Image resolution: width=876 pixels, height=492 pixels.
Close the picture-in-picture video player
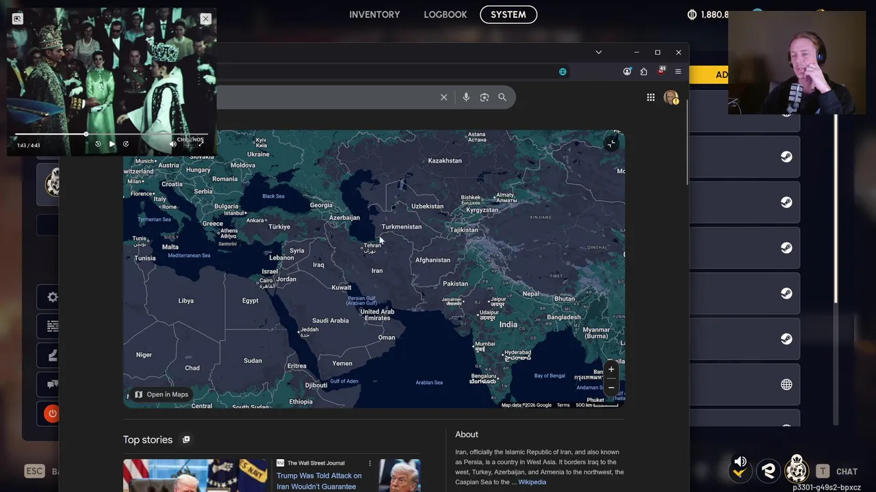click(205, 19)
